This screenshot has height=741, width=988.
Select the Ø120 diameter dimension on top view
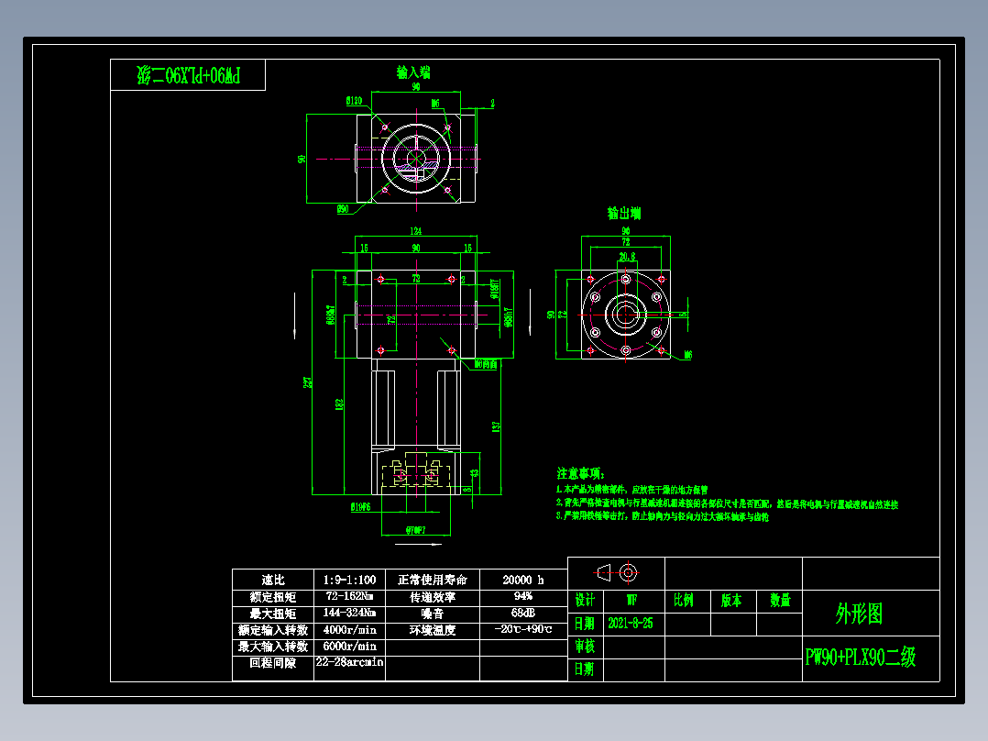click(x=354, y=101)
